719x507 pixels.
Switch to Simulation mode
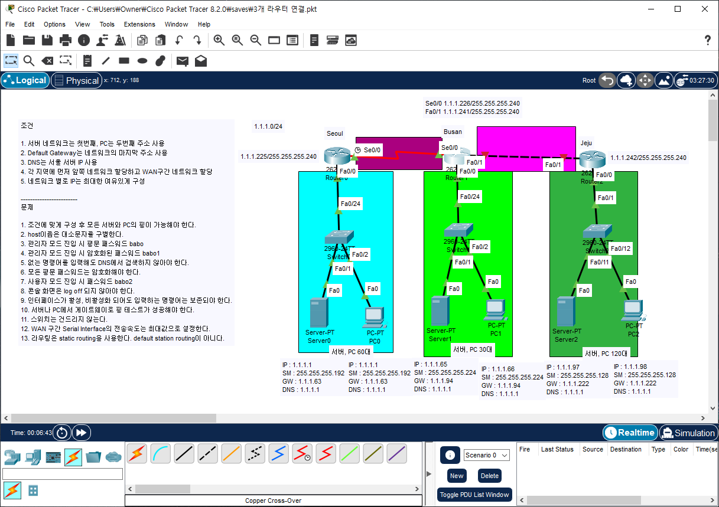[x=688, y=433]
